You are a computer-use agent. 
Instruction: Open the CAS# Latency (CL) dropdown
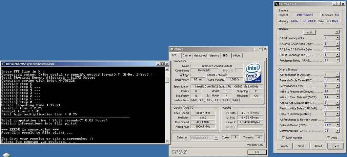click(338, 38)
